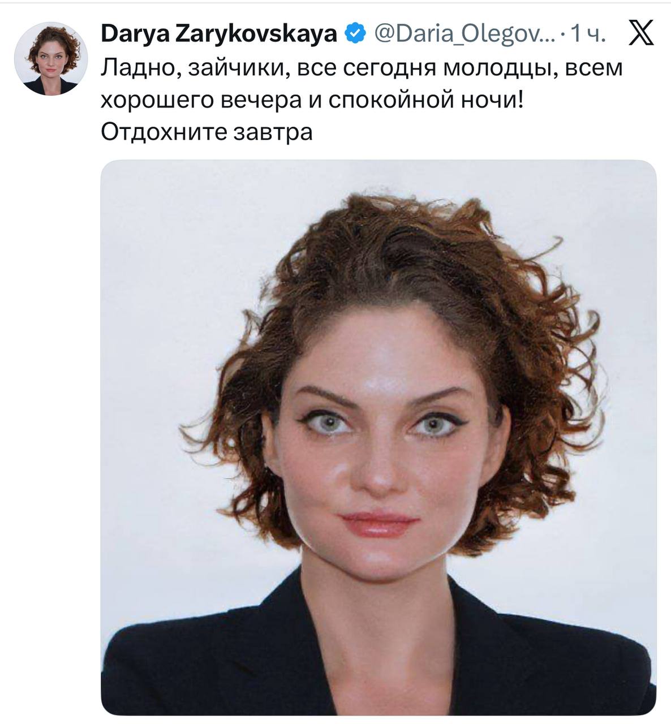Click the "Отдохните завтра" line of the post
The image size is (671, 724).
tap(207, 132)
